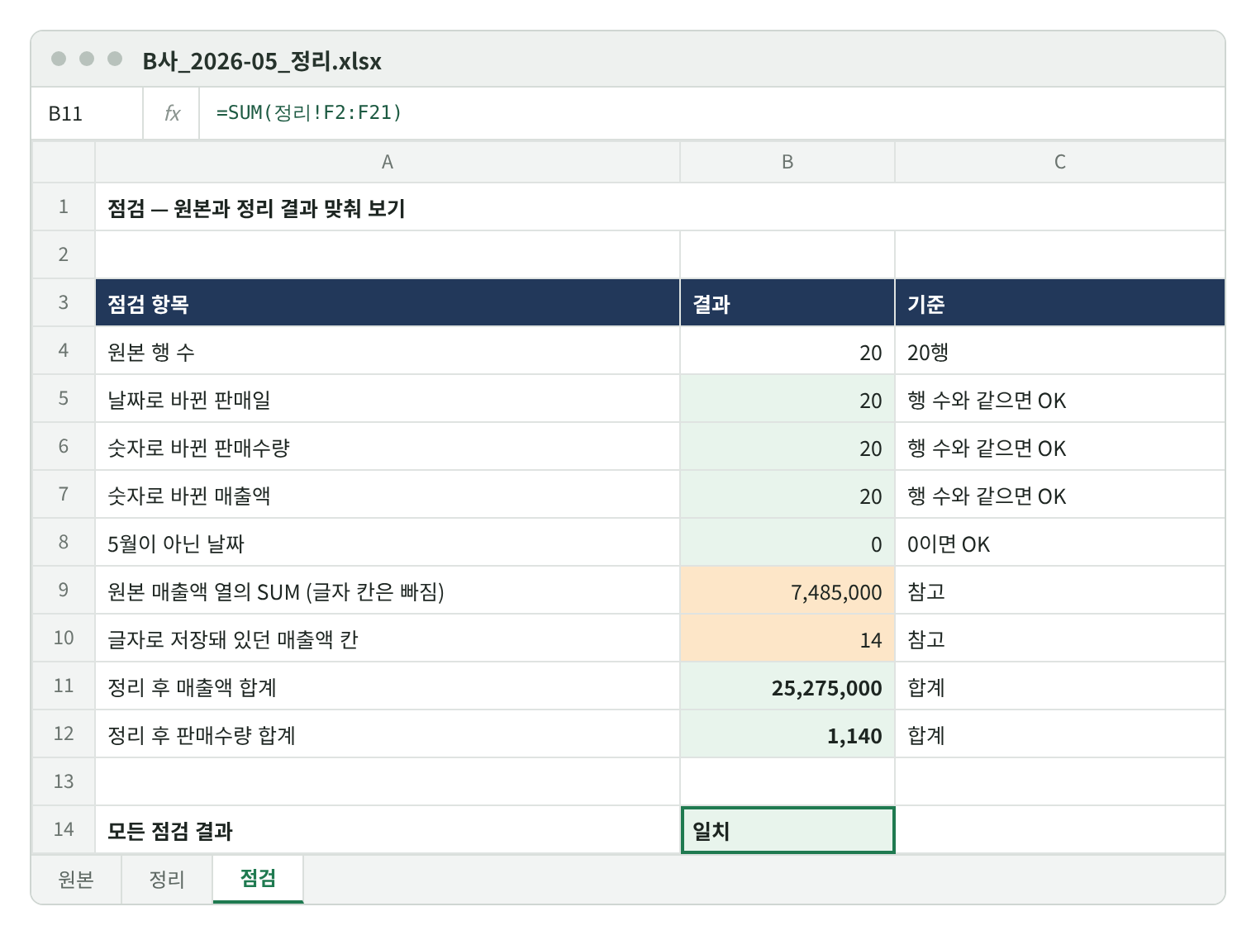Select the 점검 sheet tab

point(258,879)
